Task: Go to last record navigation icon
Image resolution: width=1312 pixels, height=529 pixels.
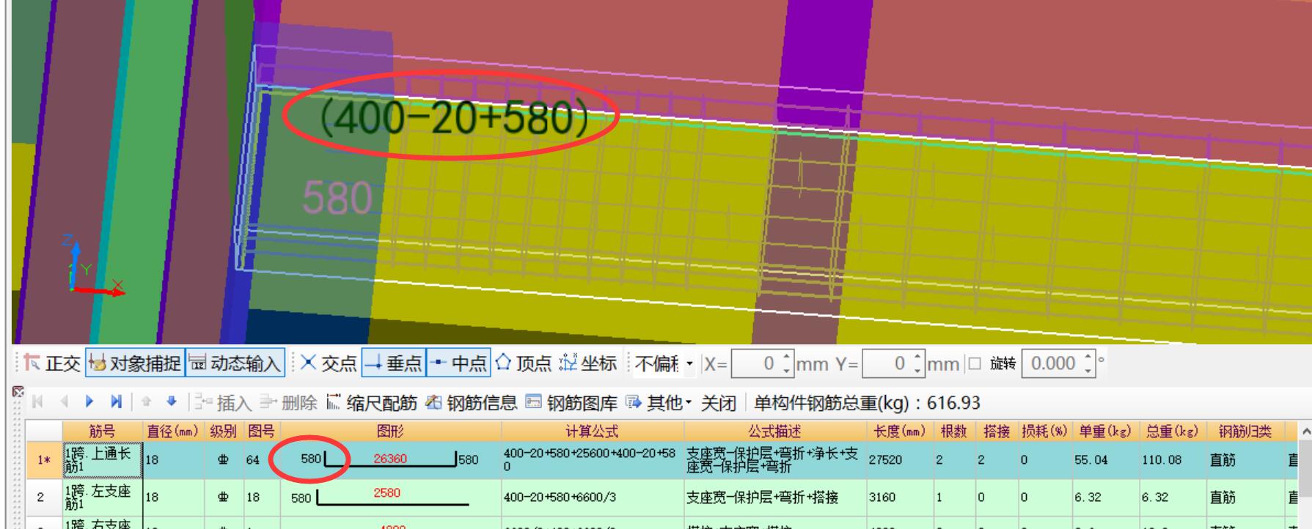Action: [x=116, y=402]
